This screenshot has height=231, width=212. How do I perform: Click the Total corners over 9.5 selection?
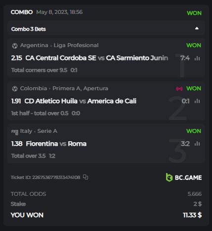click(39, 70)
